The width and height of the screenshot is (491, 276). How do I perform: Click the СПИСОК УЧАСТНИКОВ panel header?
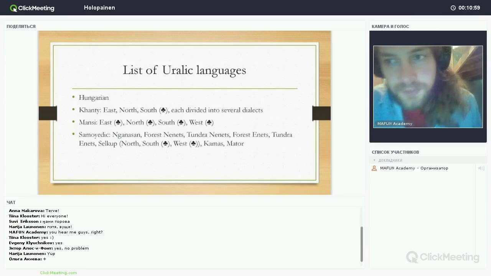(x=395, y=152)
